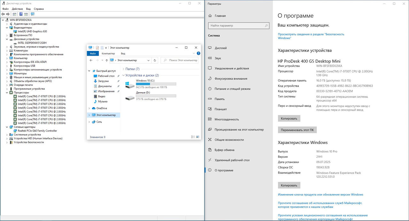Click the blue help icon in Device Manager toolbar

pos(21,14)
